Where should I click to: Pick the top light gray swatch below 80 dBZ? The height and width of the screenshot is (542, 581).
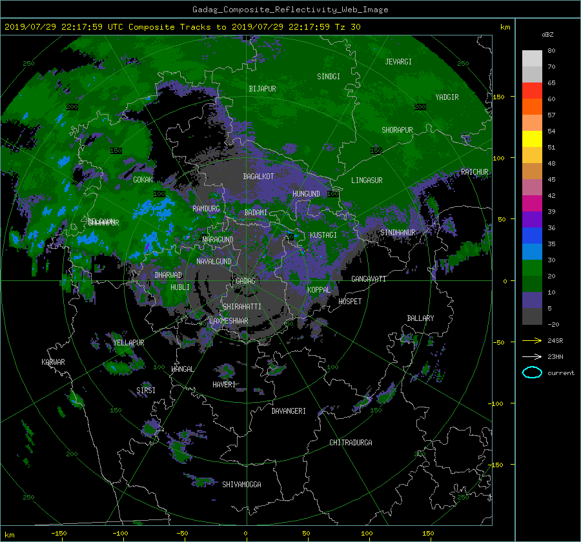click(532, 58)
